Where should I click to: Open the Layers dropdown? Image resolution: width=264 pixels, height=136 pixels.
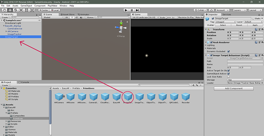point(240,10)
